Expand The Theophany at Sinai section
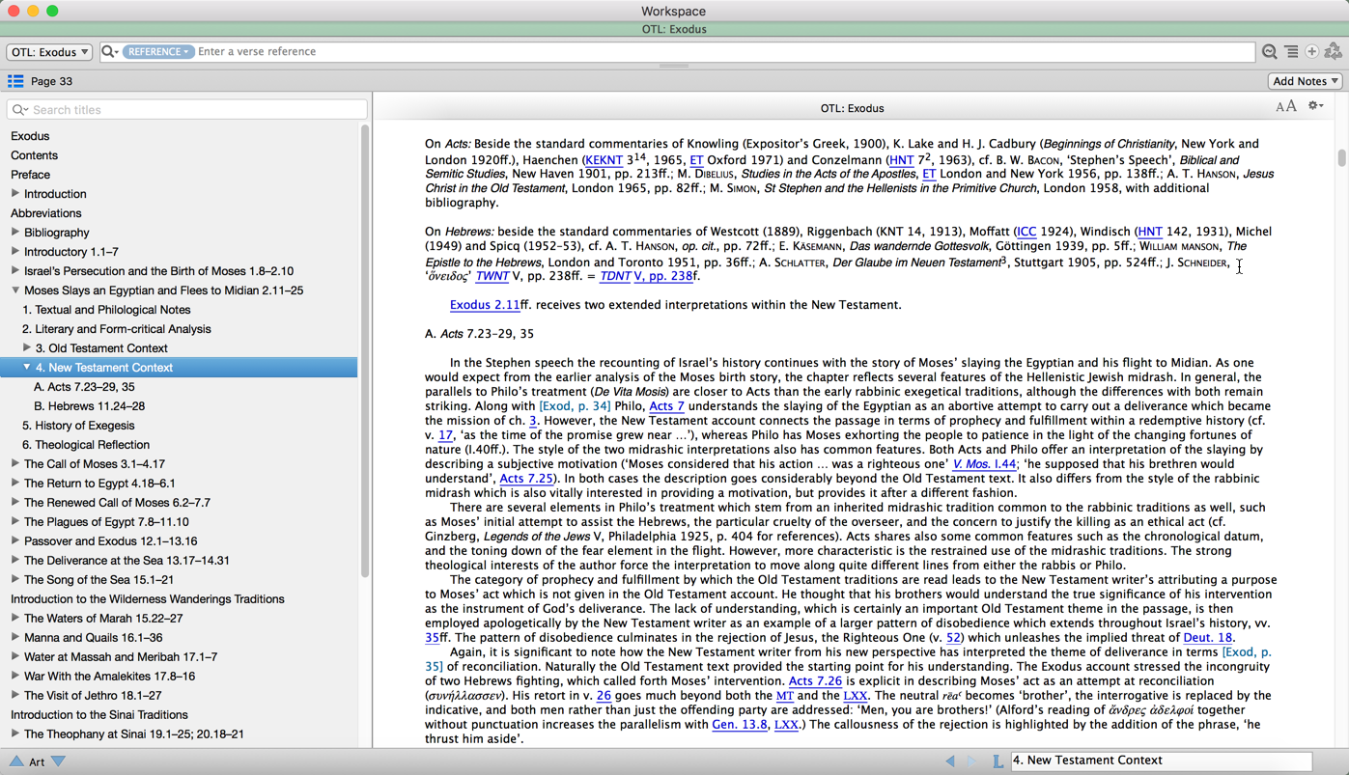Image resolution: width=1349 pixels, height=775 pixels. [x=15, y=734]
